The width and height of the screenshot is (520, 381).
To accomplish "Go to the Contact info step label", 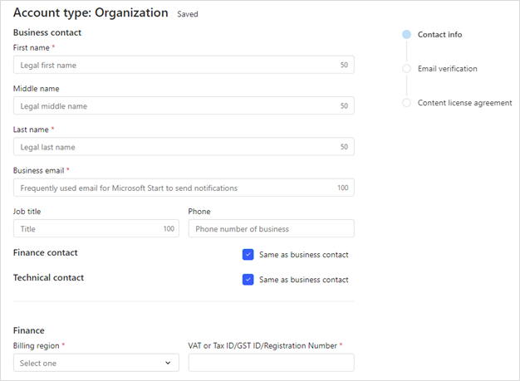I will pyautogui.click(x=439, y=35).
